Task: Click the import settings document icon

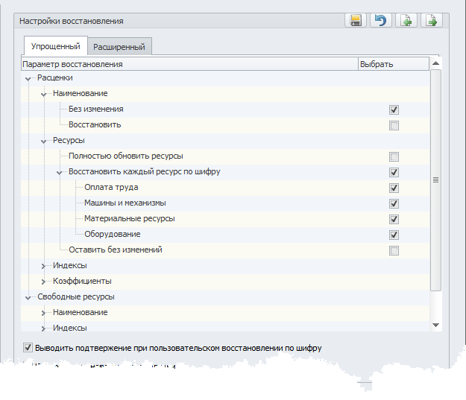Action: (405, 21)
